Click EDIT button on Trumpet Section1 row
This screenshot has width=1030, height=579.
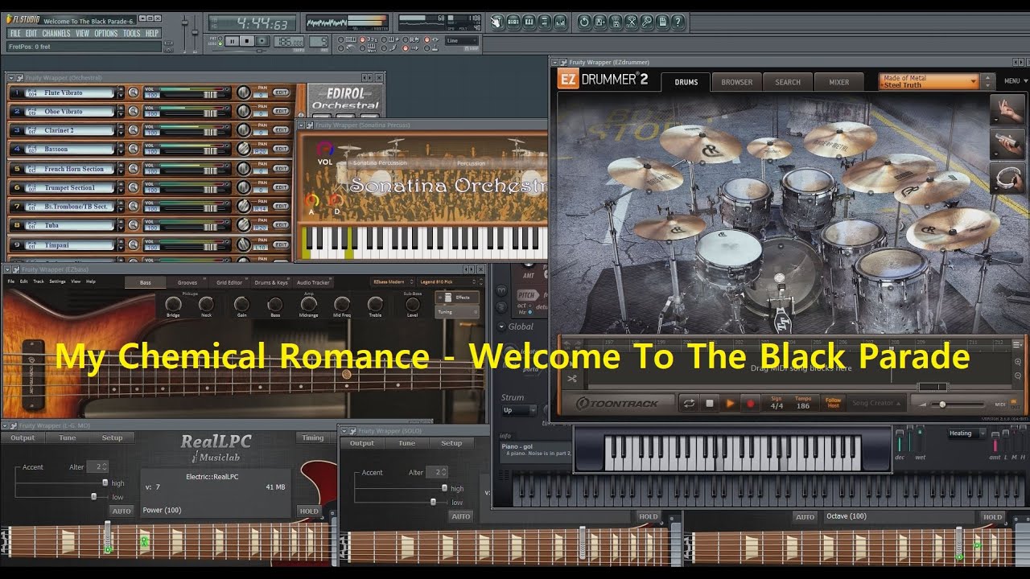[x=281, y=188]
